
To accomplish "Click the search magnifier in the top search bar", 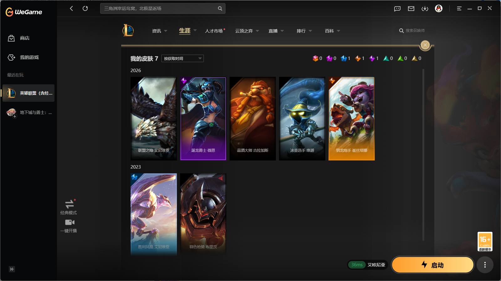I will coord(220,8).
